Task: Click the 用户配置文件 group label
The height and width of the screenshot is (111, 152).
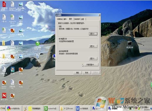Action: coord(63,39)
